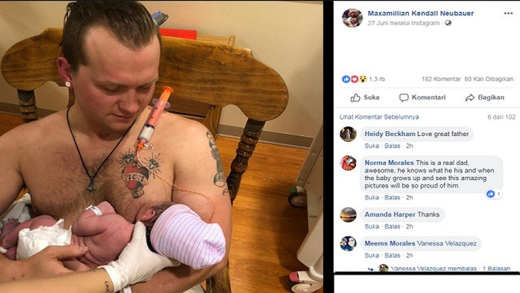Click the blue like reaction icon
Viewport: 520px width, 293px height.
pos(346,79)
